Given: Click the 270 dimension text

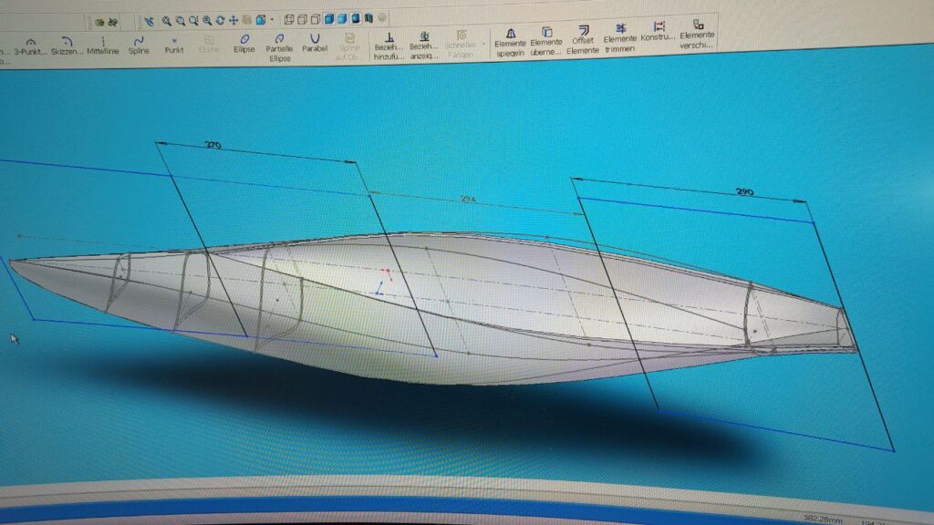Looking at the screenshot, I should pos(213,145).
